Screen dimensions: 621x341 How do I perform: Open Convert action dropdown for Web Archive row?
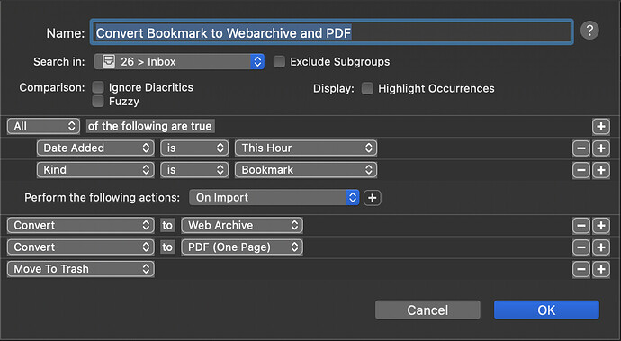[80, 225]
